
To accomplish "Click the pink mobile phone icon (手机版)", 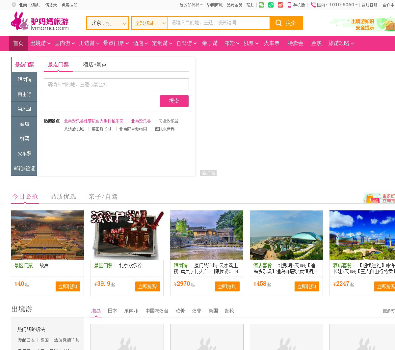I will point(289,5).
